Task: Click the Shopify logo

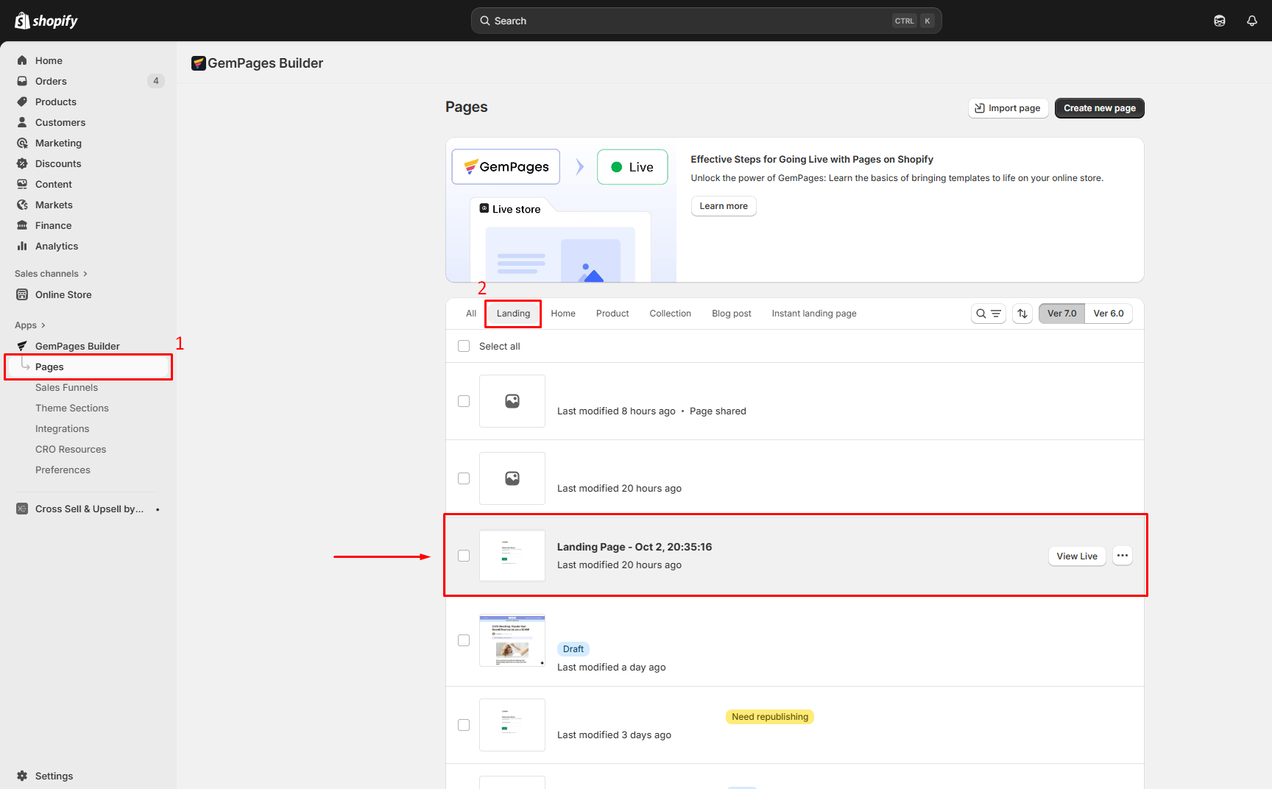Action: click(x=46, y=21)
